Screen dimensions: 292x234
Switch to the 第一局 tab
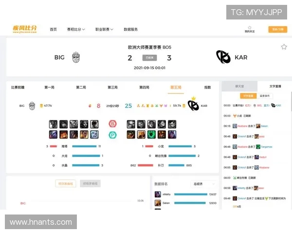(49, 87)
